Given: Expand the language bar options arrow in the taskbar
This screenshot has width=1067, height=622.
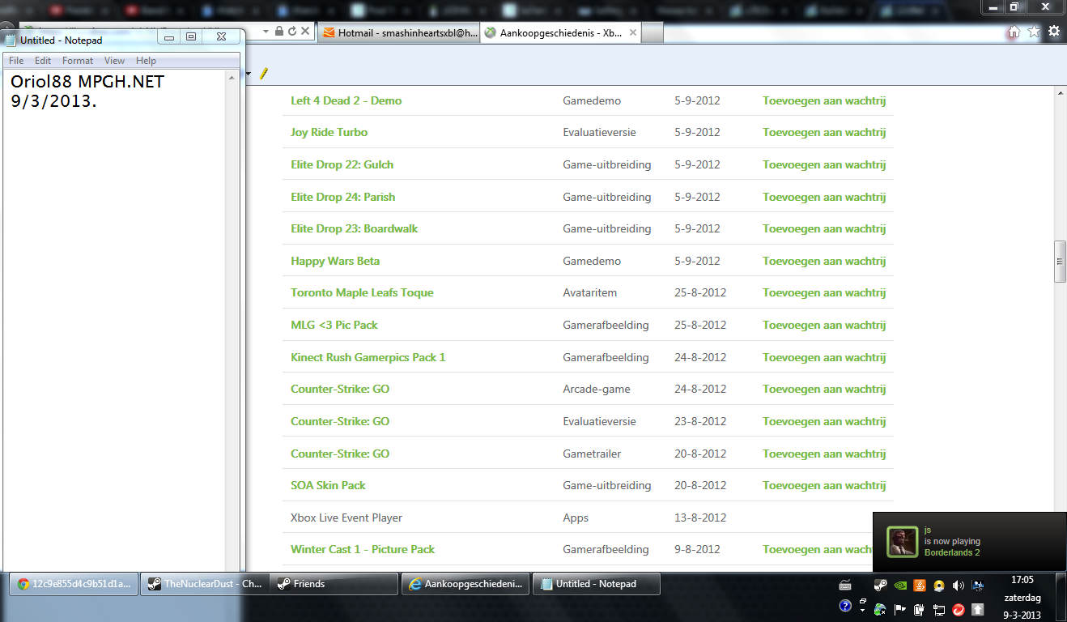Looking at the screenshot, I should point(863,611).
